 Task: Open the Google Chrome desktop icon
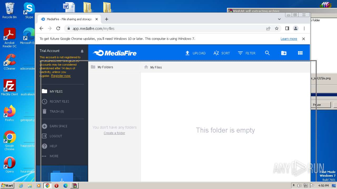click(x=9, y=140)
